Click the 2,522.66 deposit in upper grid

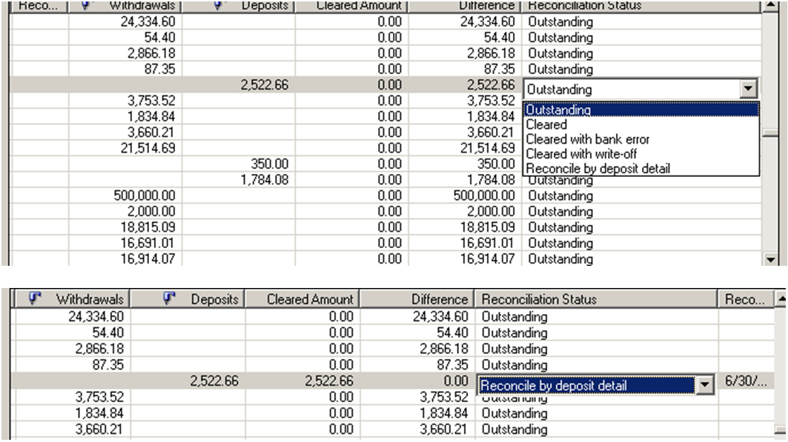point(239,85)
